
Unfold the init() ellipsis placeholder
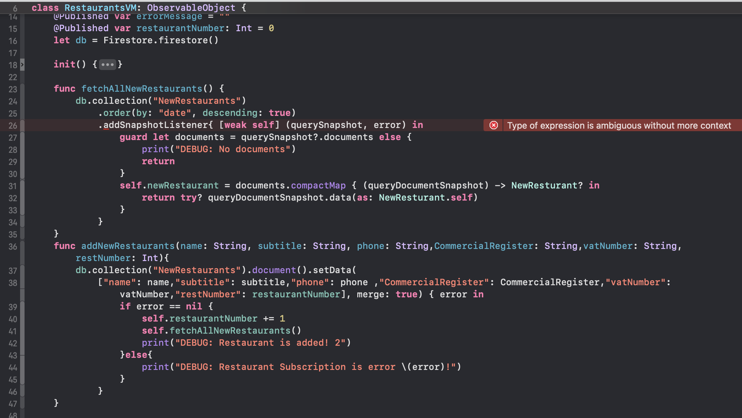pyautogui.click(x=107, y=65)
